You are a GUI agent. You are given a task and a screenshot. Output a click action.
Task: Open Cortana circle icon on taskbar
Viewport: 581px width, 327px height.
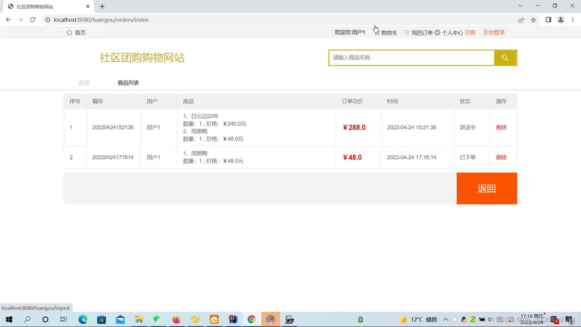pyautogui.click(x=45, y=319)
